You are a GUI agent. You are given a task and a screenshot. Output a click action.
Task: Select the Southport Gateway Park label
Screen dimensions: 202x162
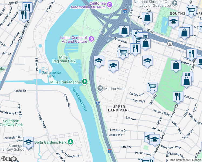(x=11, y=123)
